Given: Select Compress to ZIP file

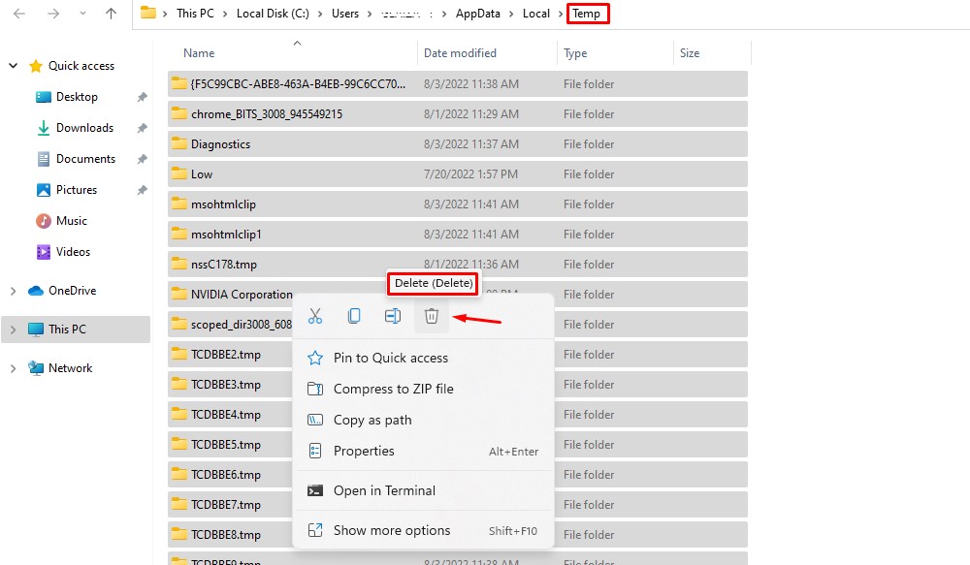Looking at the screenshot, I should (393, 389).
